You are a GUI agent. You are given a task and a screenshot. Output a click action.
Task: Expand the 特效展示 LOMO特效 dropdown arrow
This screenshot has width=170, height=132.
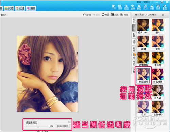click(x=163, y=15)
